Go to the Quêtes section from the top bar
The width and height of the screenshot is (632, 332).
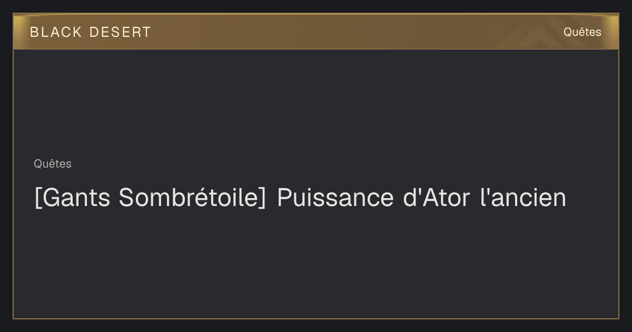pos(582,32)
